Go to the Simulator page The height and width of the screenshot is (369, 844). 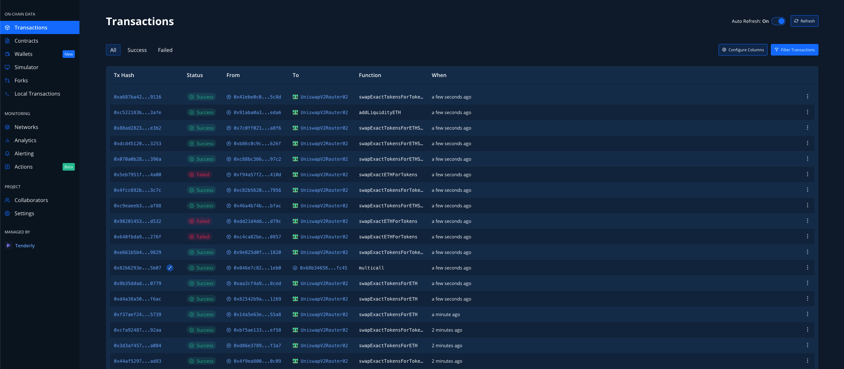[x=26, y=67]
